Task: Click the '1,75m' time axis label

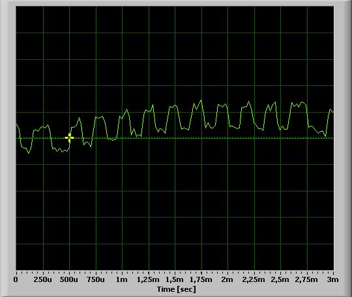Action: point(201,279)
